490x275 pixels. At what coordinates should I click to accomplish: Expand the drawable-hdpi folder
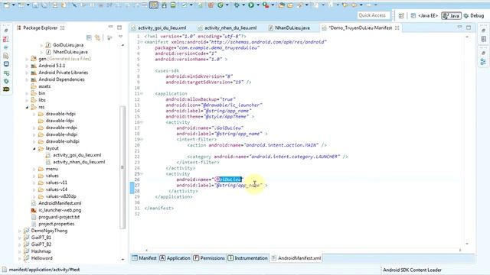pyautogui.click(x=34, y=114)
